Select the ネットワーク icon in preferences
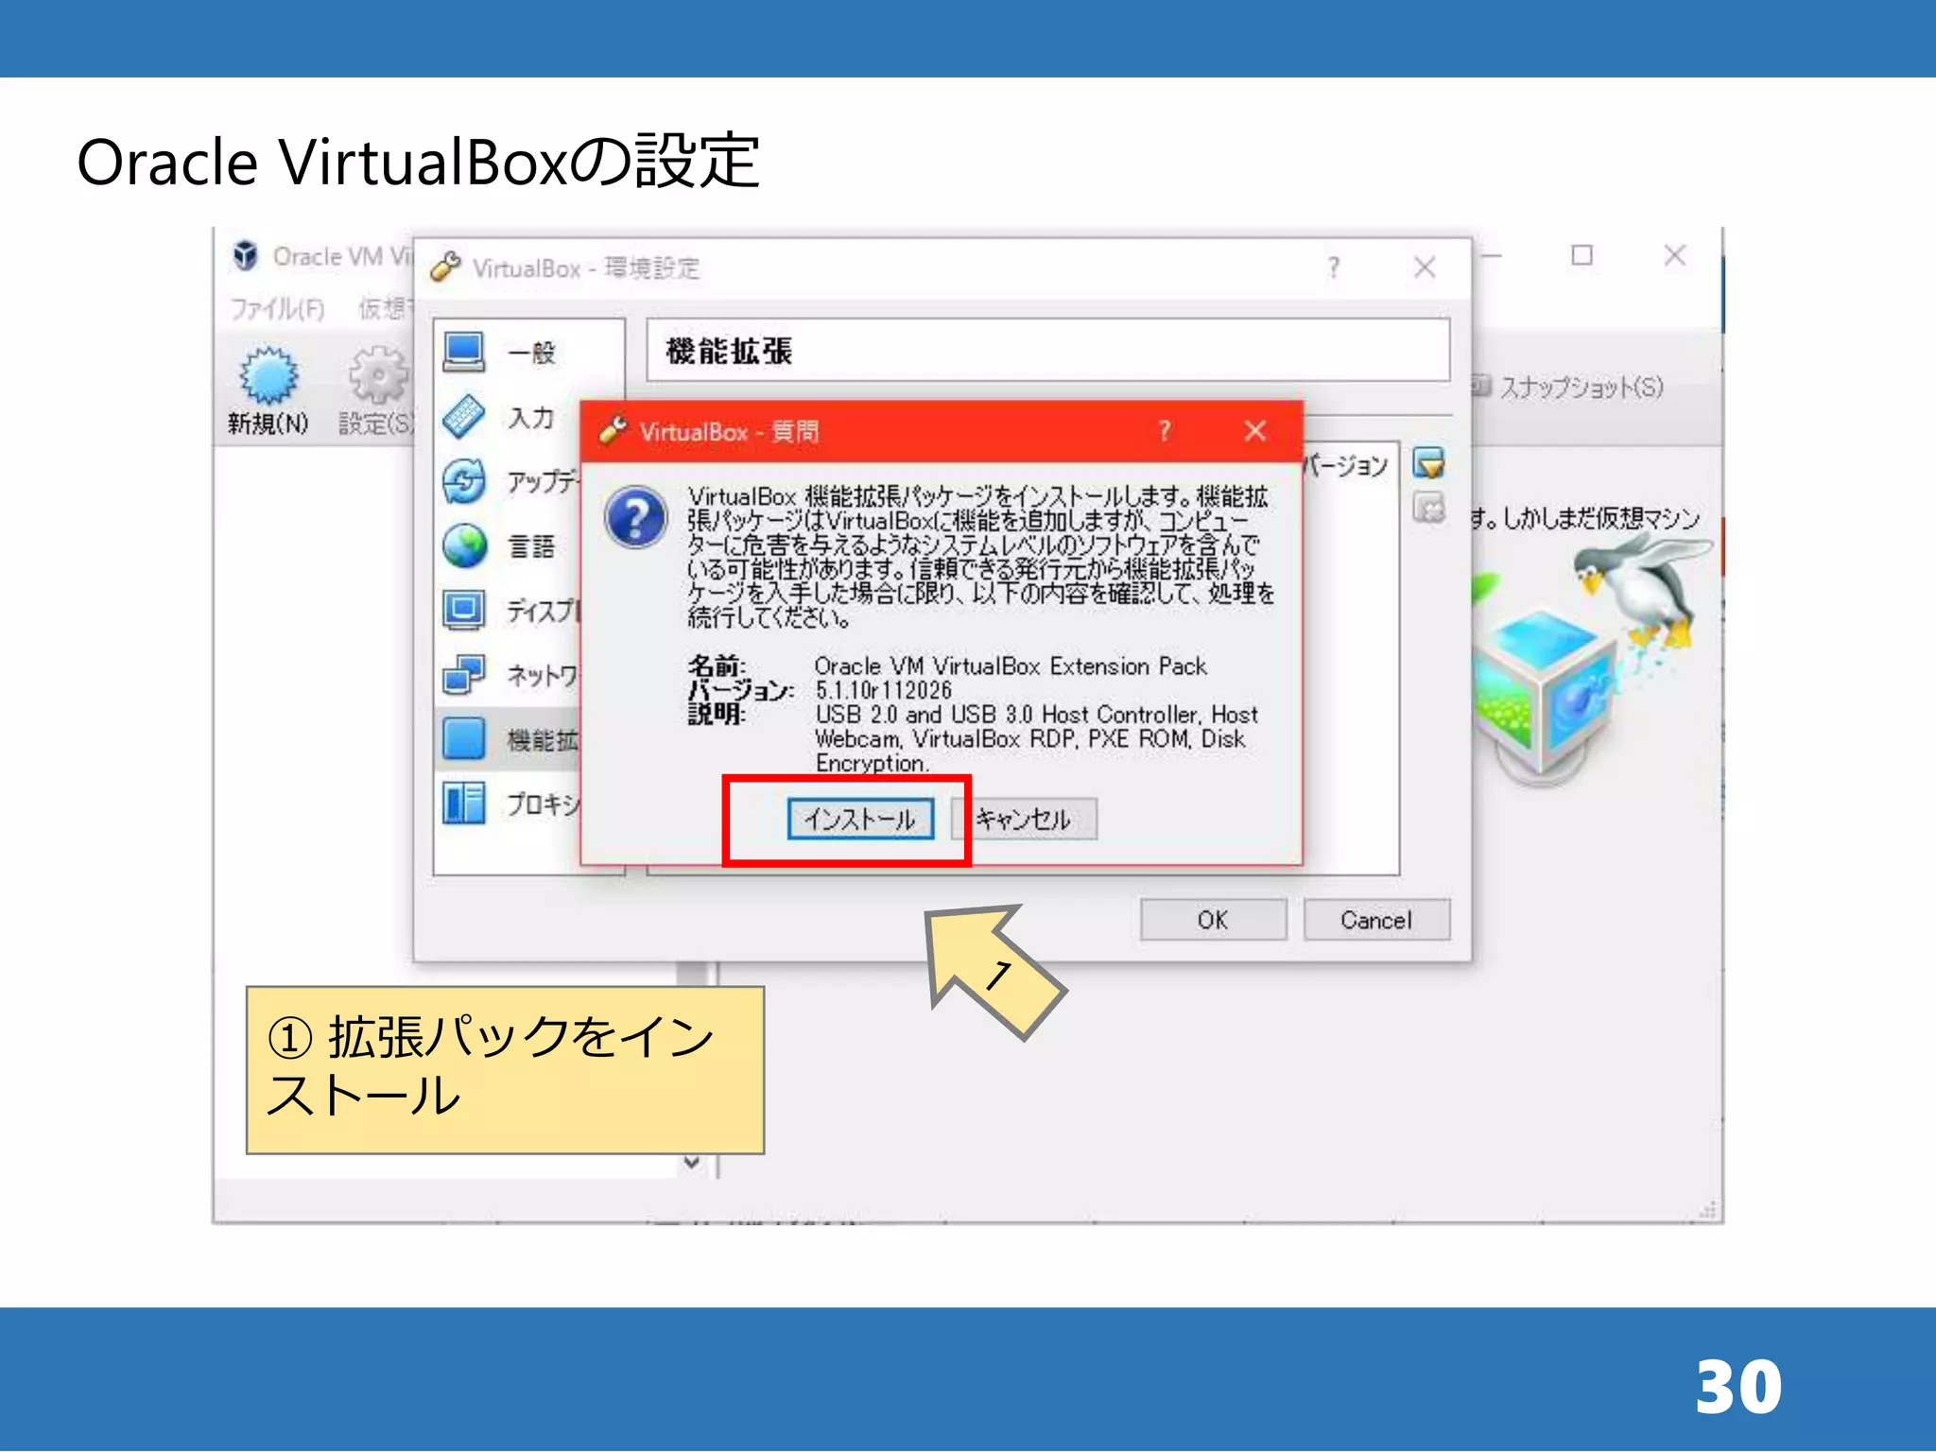The image size is (1936, 1452). [464, 675]
